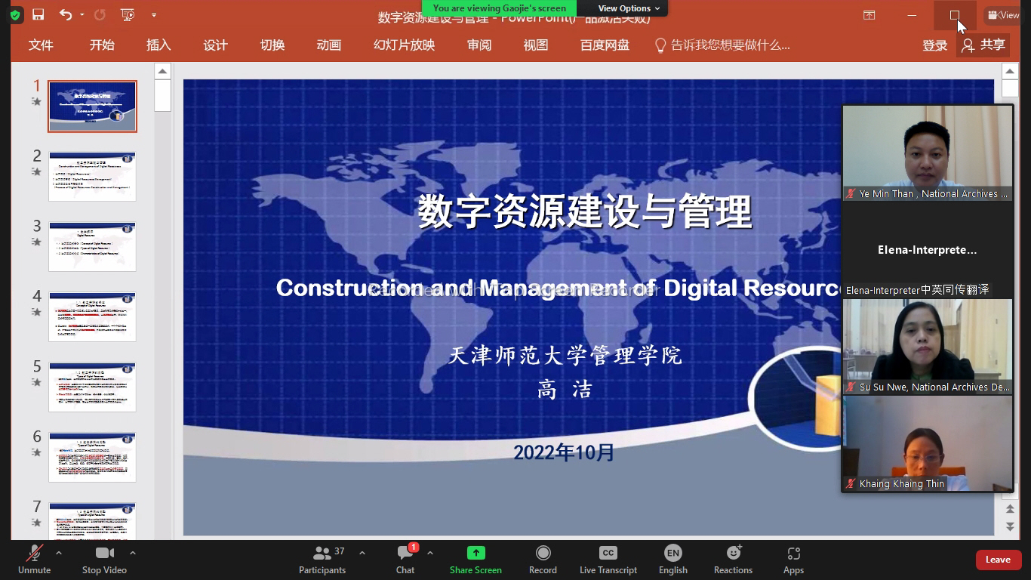Switch to the 视图 ribbon tab
Image resolution: width=1031 pixels, height=580 pixels.
coord(536,45)
